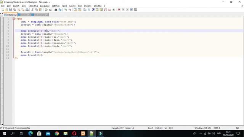
Task: Click the Stop Recording macro icon
Action: click(x=123, y=10)
